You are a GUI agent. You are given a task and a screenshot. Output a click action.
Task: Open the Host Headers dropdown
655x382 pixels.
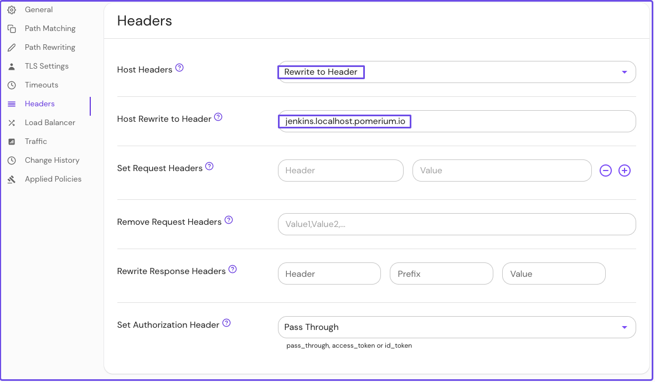pyautogui.click(x=624, y=72)
